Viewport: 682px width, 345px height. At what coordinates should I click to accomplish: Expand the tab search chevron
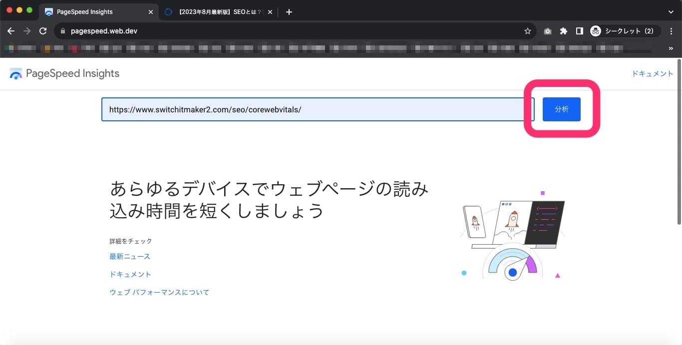[671, 12]
